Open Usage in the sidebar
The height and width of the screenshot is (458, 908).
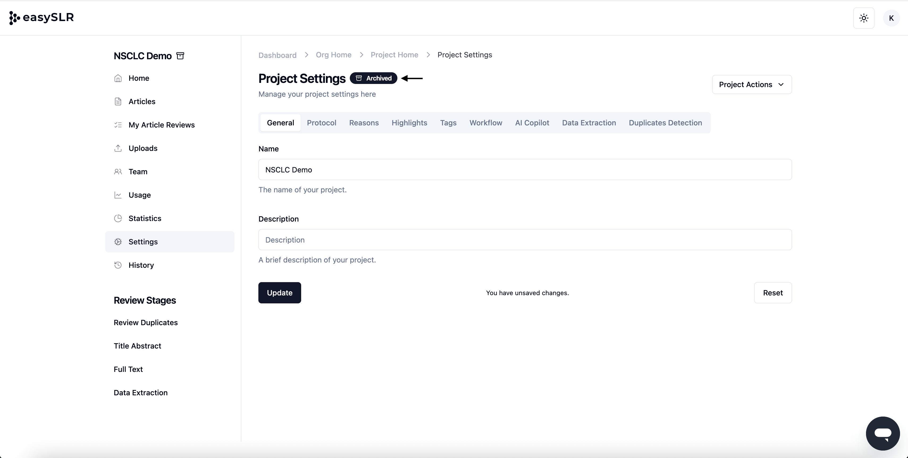coord(170,195)
